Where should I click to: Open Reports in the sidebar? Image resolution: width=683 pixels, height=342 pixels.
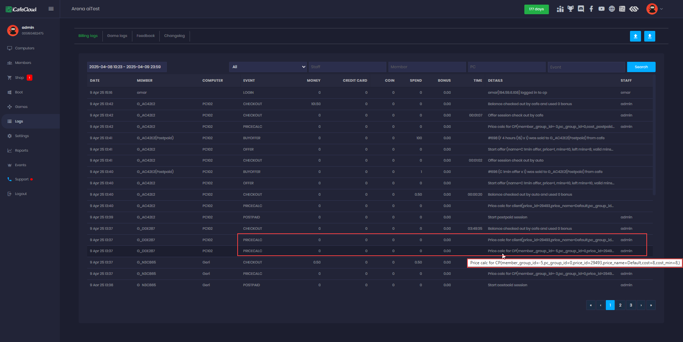tap(21, 151)
